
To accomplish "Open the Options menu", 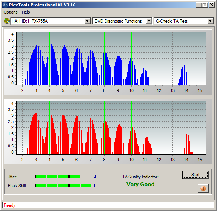I will tap(11, 12).
